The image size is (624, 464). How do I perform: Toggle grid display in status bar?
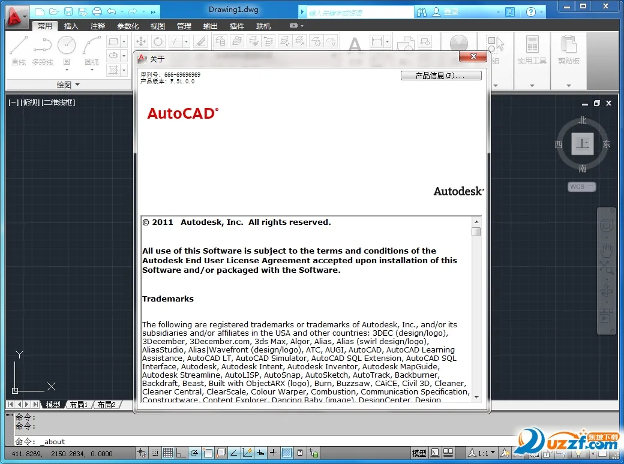pyautogui.click(x=169, y=453)
